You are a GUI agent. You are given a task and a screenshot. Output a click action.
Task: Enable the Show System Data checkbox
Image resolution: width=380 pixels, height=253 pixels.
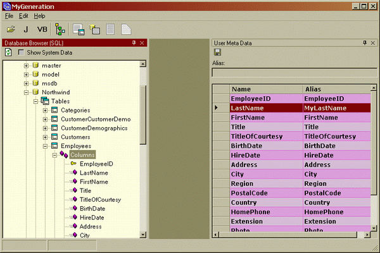[x=22, y=52]
